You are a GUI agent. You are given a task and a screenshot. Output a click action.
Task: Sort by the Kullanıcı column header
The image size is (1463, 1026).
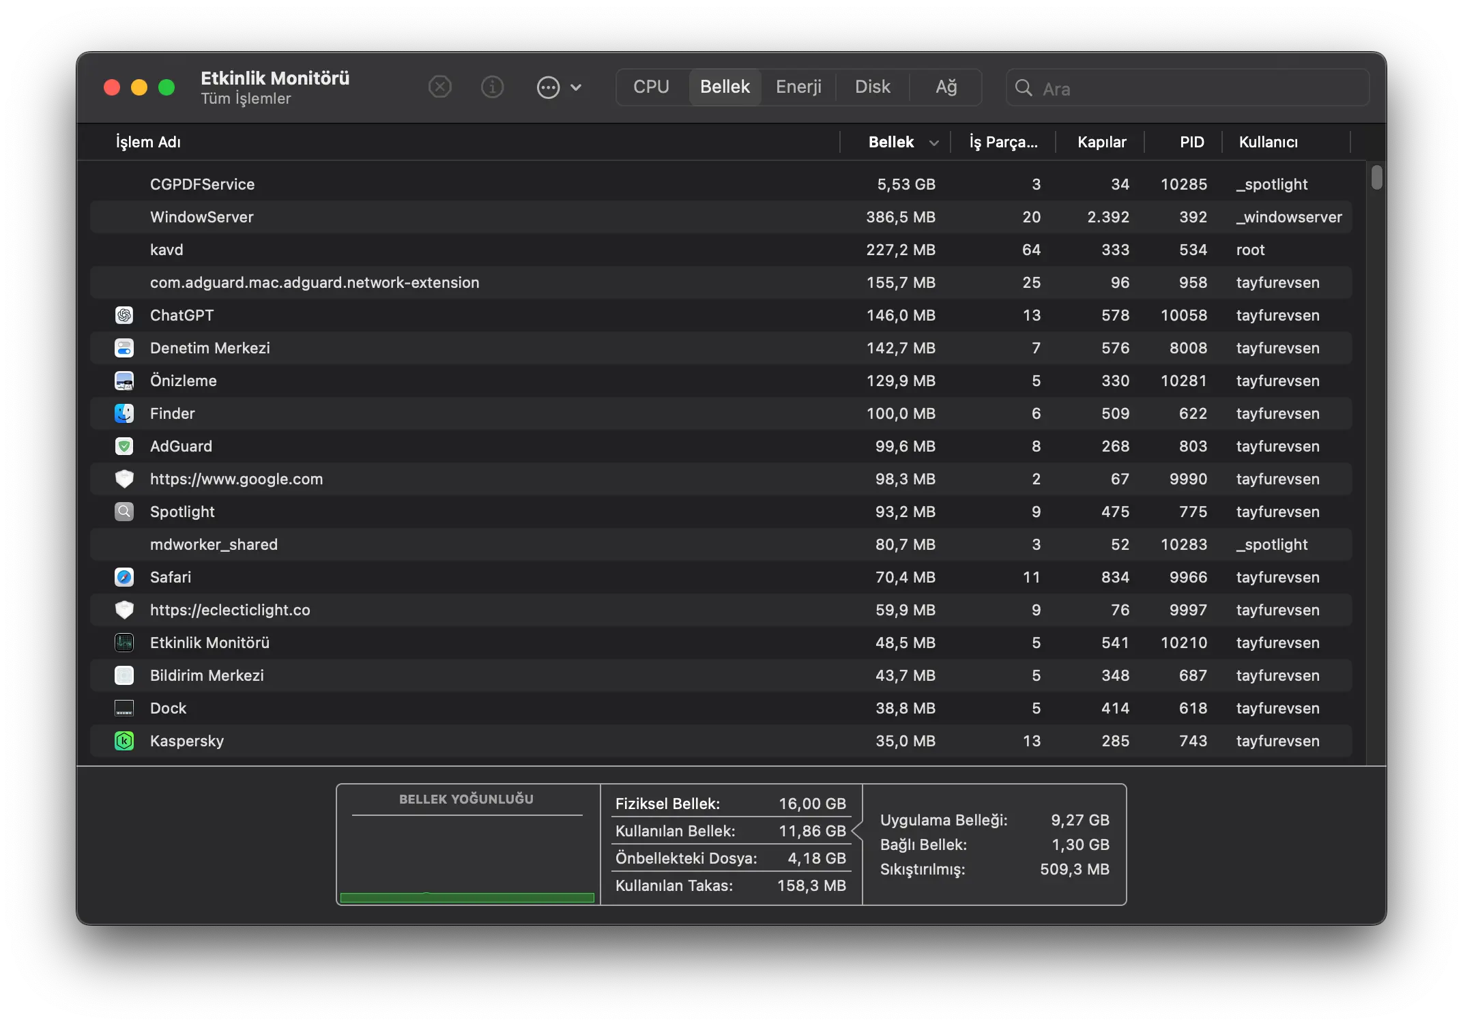1268,142
